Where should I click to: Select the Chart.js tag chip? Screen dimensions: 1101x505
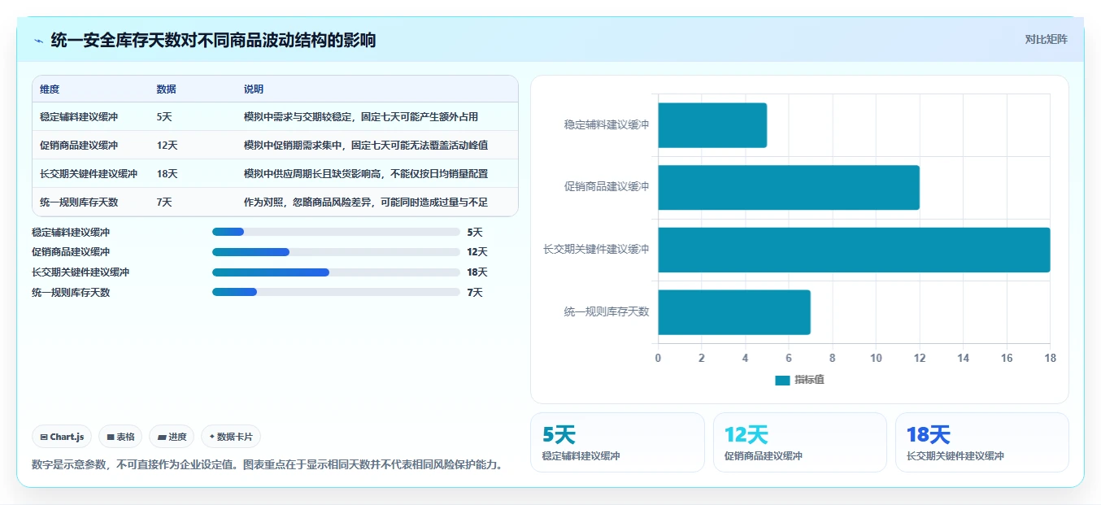pyautogui.click(x=63, y=437)
